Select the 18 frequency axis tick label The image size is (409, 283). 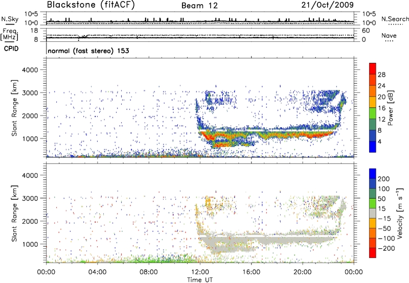(x=34, y=31)
